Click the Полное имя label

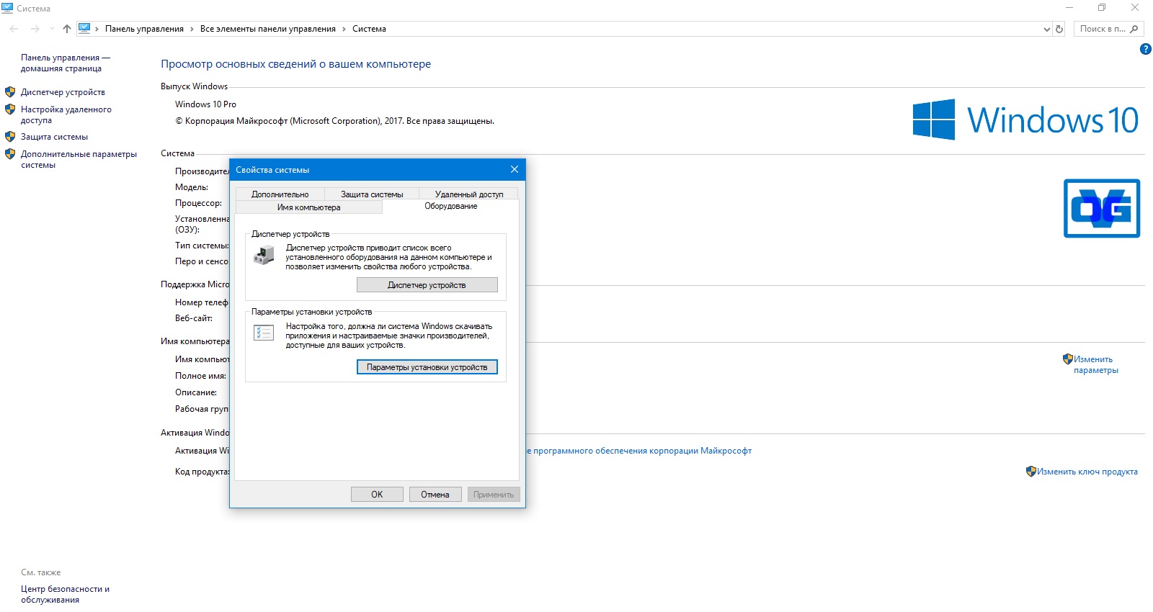(x=200, y=376)
